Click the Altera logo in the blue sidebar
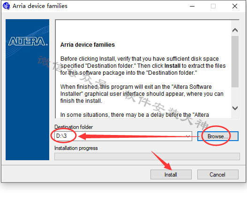Screen dimensions: 247x199 click(28, 41)
